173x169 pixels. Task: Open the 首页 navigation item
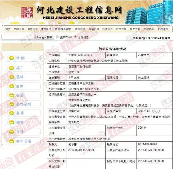(x=8, y=29)
